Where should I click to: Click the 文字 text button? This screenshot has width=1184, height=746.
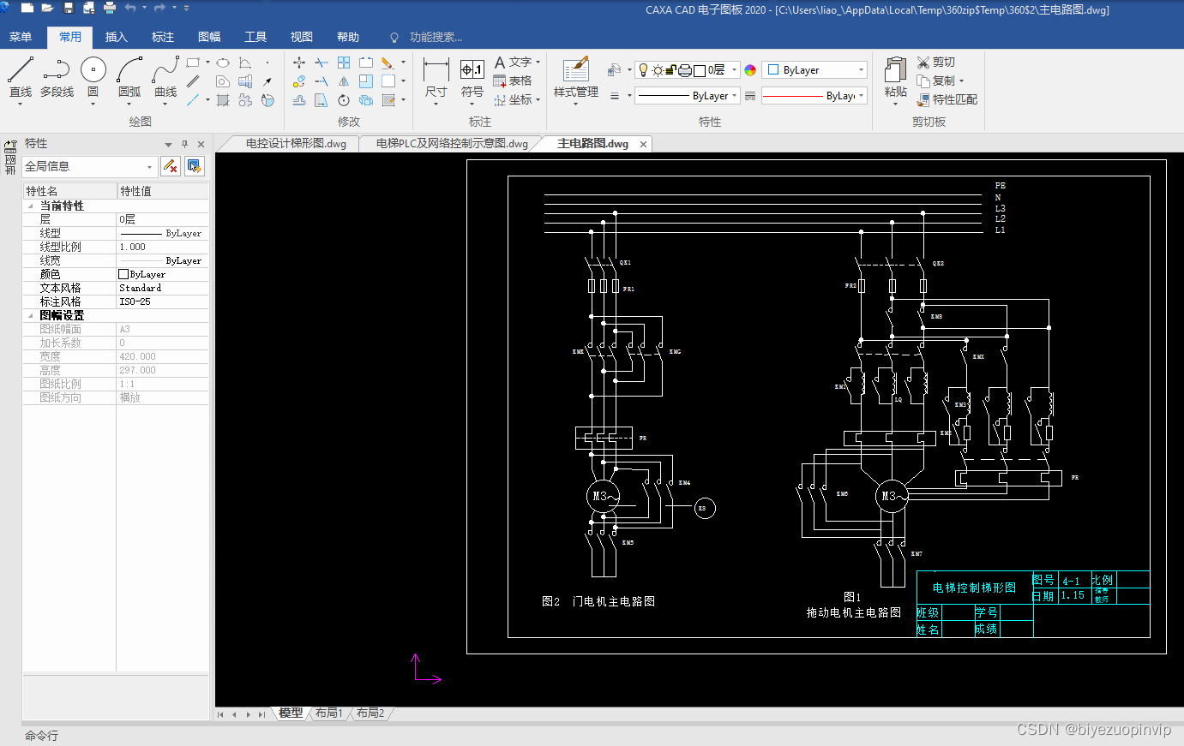coord(517,62)
